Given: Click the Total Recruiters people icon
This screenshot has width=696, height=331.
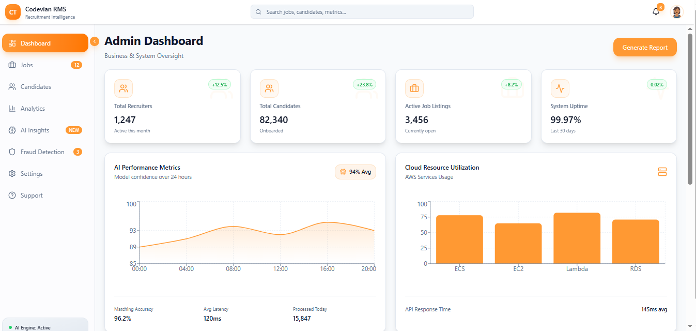Looking at the screenshot, I should pos(123,88).
